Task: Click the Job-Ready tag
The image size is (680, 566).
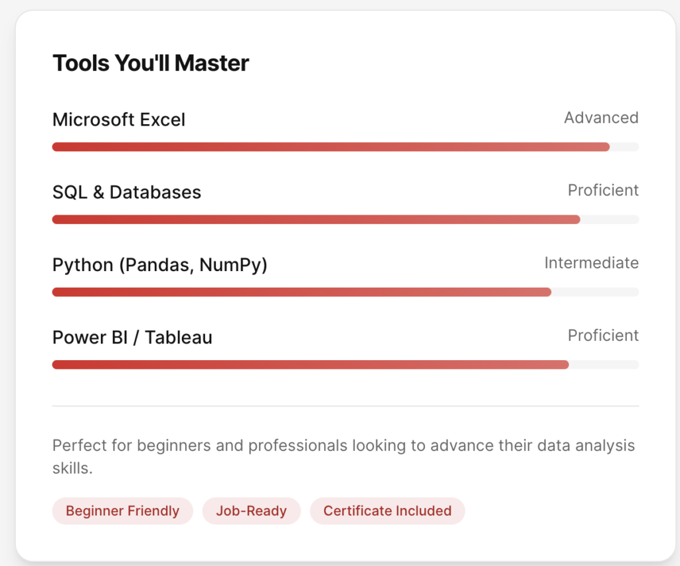Action: [x=251, y=511]
